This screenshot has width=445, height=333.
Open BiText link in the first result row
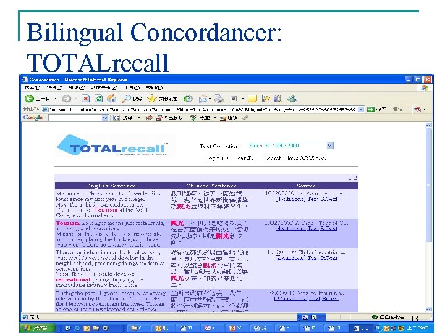(329, 199)
